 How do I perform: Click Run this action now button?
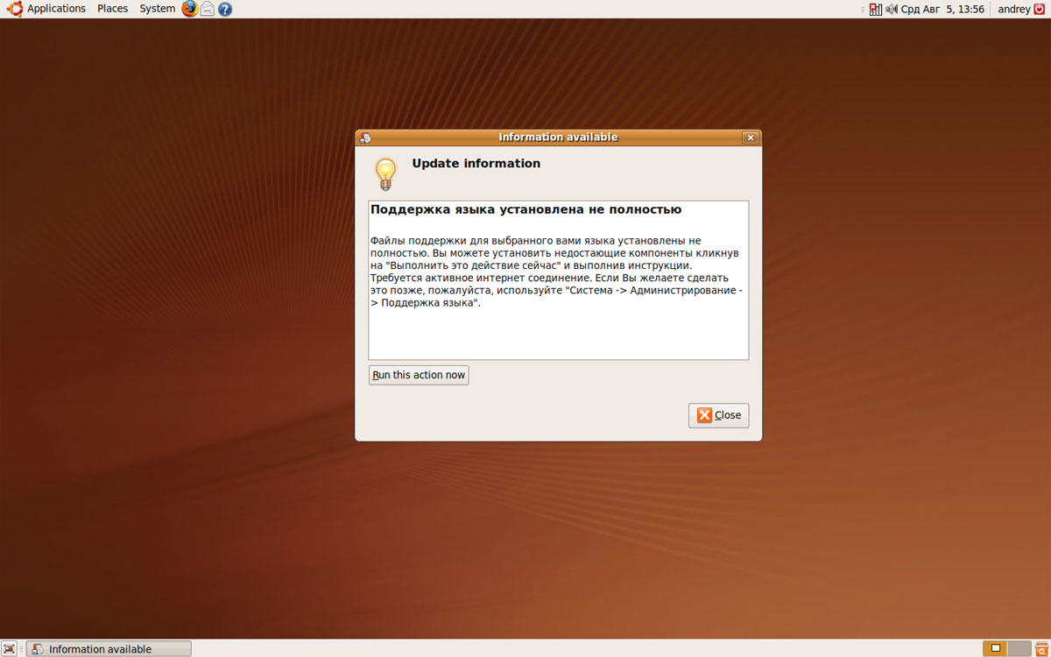pyautogui.click(x=419, y=375)
